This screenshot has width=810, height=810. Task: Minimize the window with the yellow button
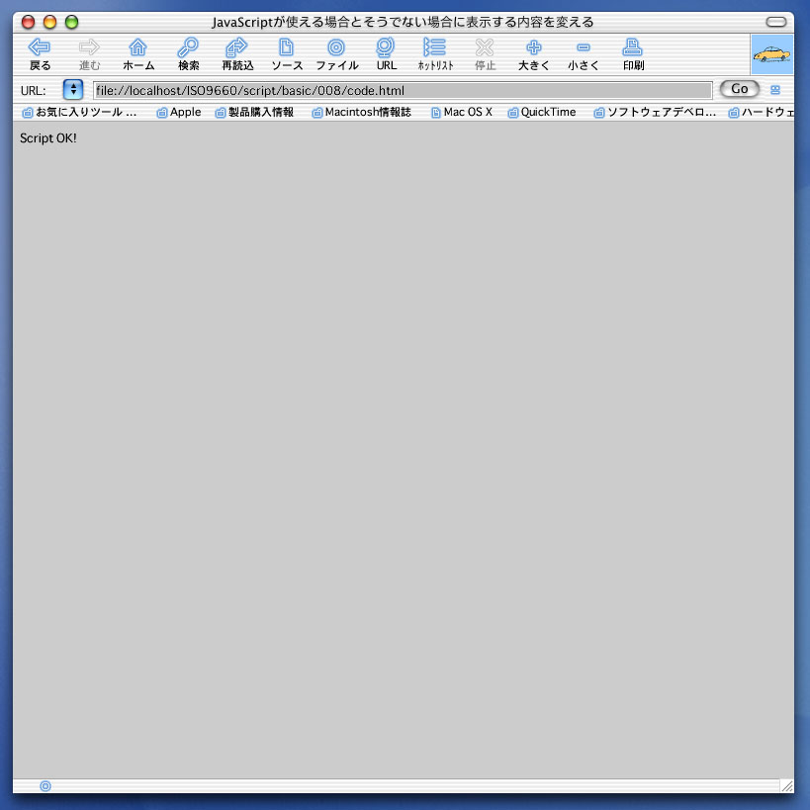coord(49,22)
